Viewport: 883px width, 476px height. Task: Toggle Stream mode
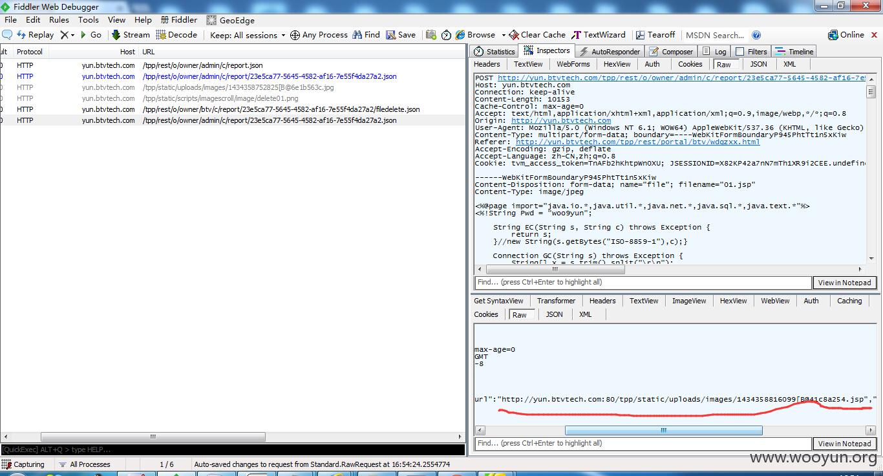(131, 35)
